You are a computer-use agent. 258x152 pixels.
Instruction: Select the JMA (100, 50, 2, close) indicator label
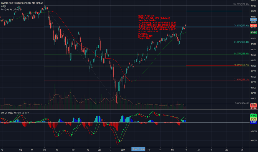(x=10, y=9)
